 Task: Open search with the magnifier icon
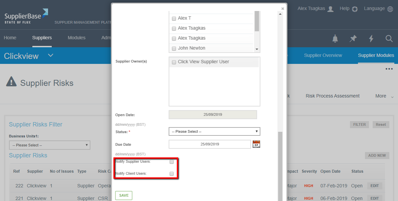click(389, 39)
